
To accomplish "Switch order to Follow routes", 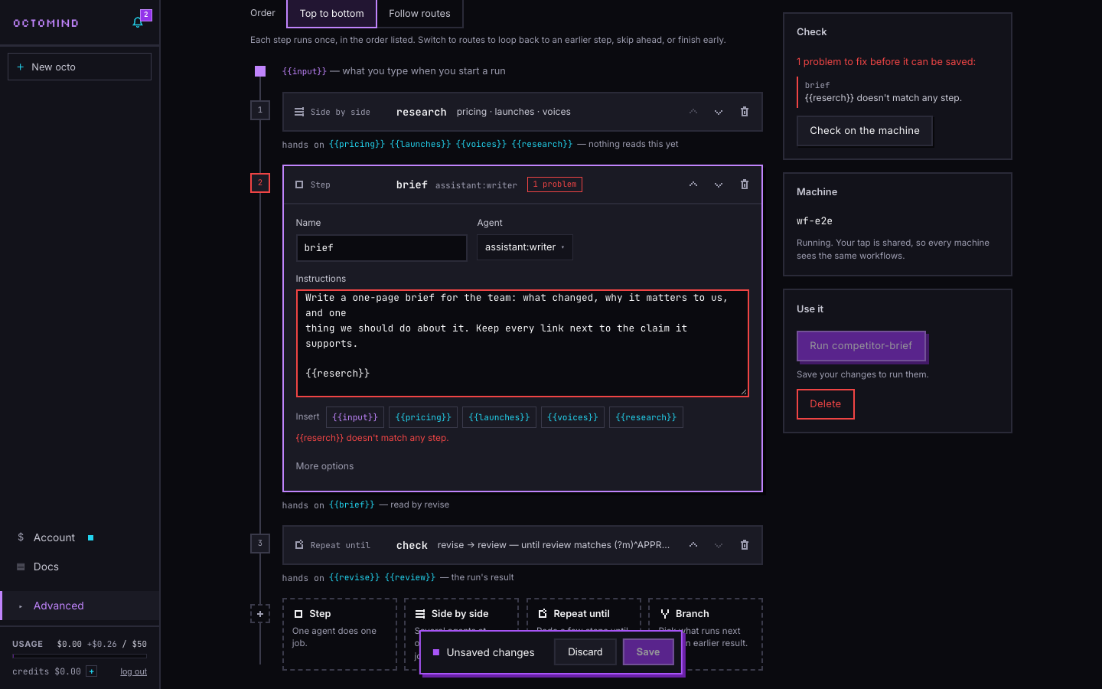I will (x=419, y=14).
